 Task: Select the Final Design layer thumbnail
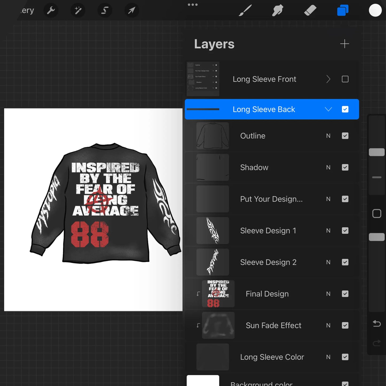coord(218,294)
